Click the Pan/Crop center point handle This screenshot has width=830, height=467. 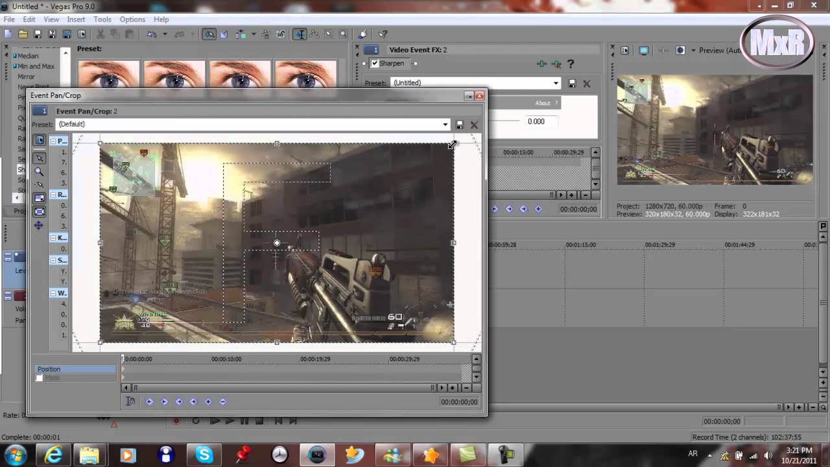click(x=277, y=243)
